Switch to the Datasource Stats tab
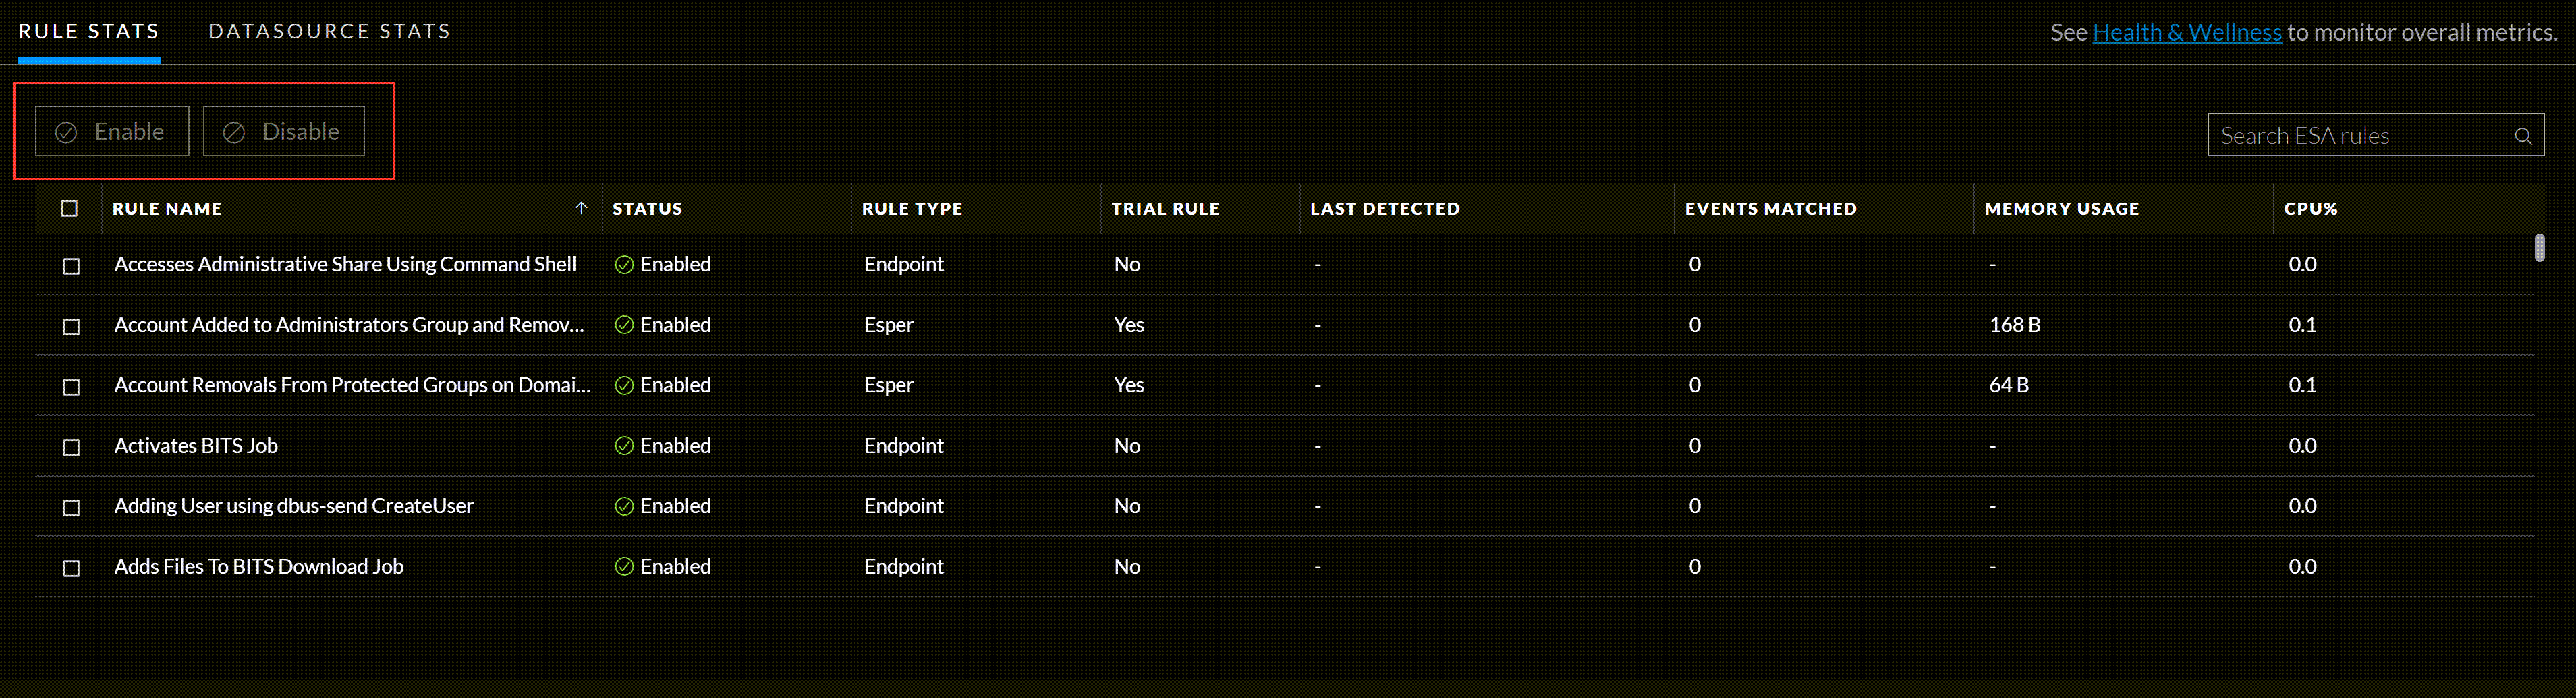The image size is (2576, 698). coord(329,31)
